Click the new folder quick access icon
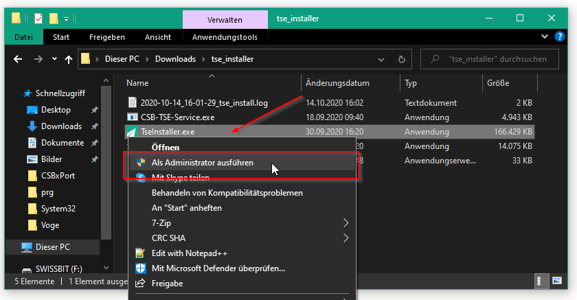This screenshot has height=300, width=577. (x=54, y=18)
